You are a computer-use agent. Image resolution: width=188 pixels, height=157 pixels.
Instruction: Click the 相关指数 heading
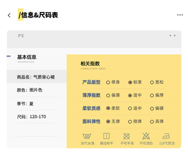[90, 64]
